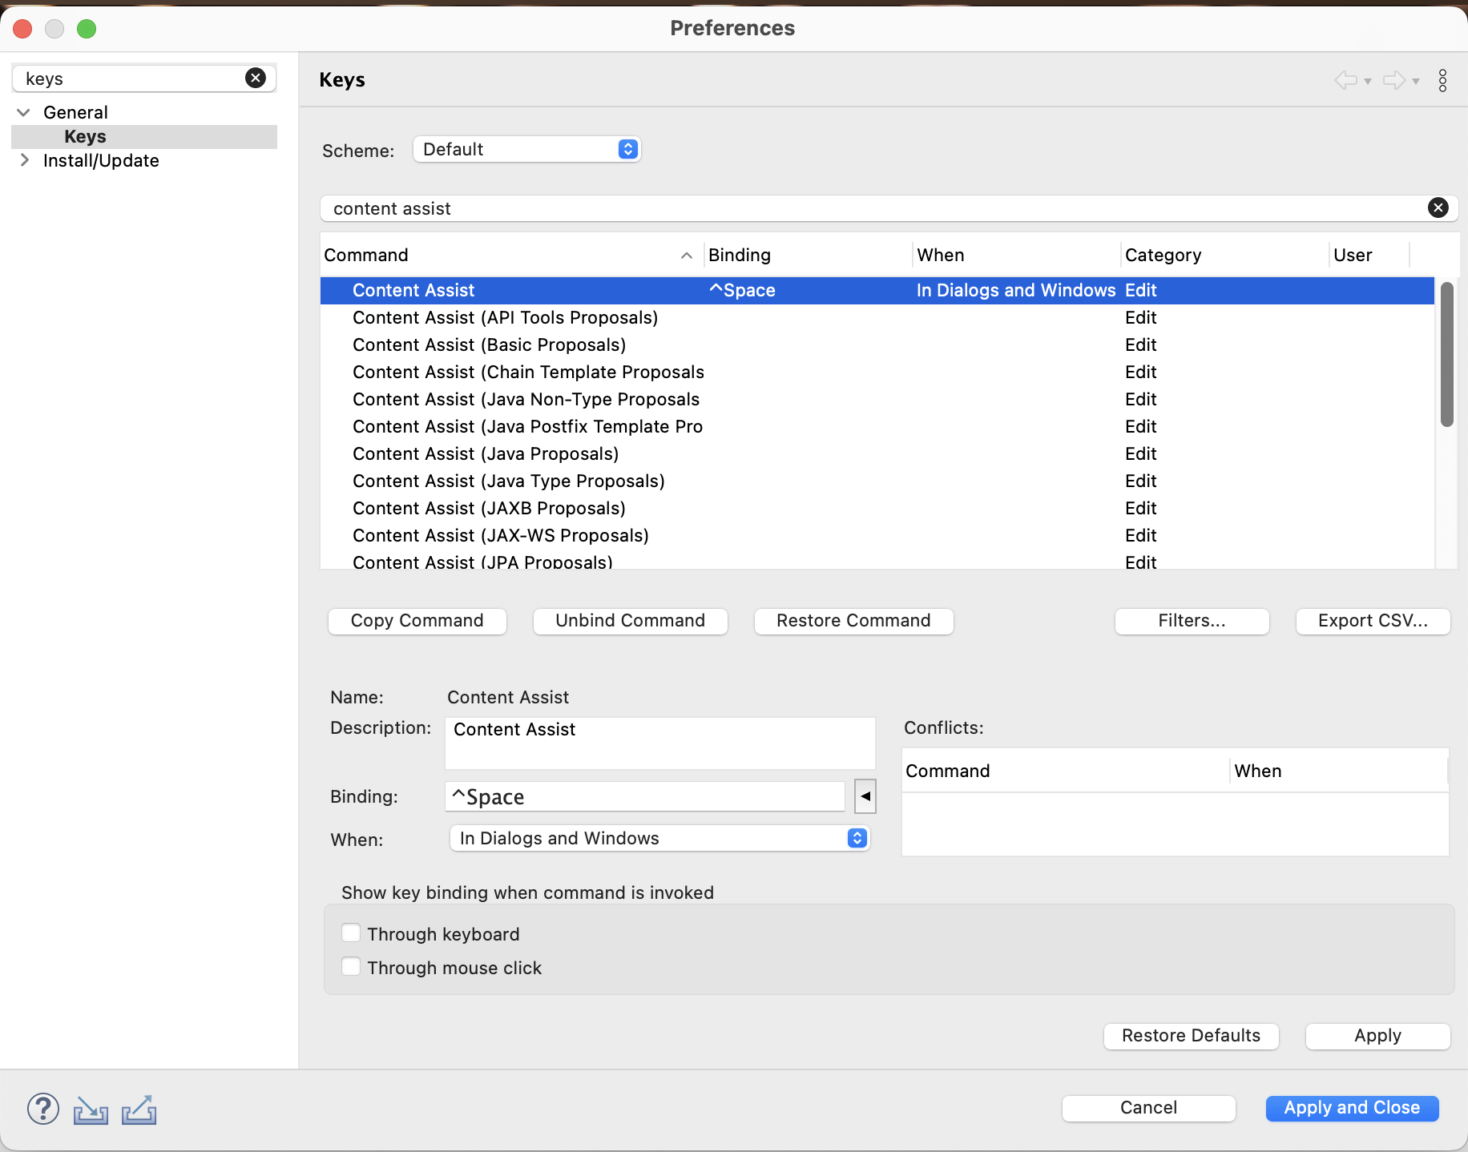Click the binding field's small arrow button

coord(865,796)
